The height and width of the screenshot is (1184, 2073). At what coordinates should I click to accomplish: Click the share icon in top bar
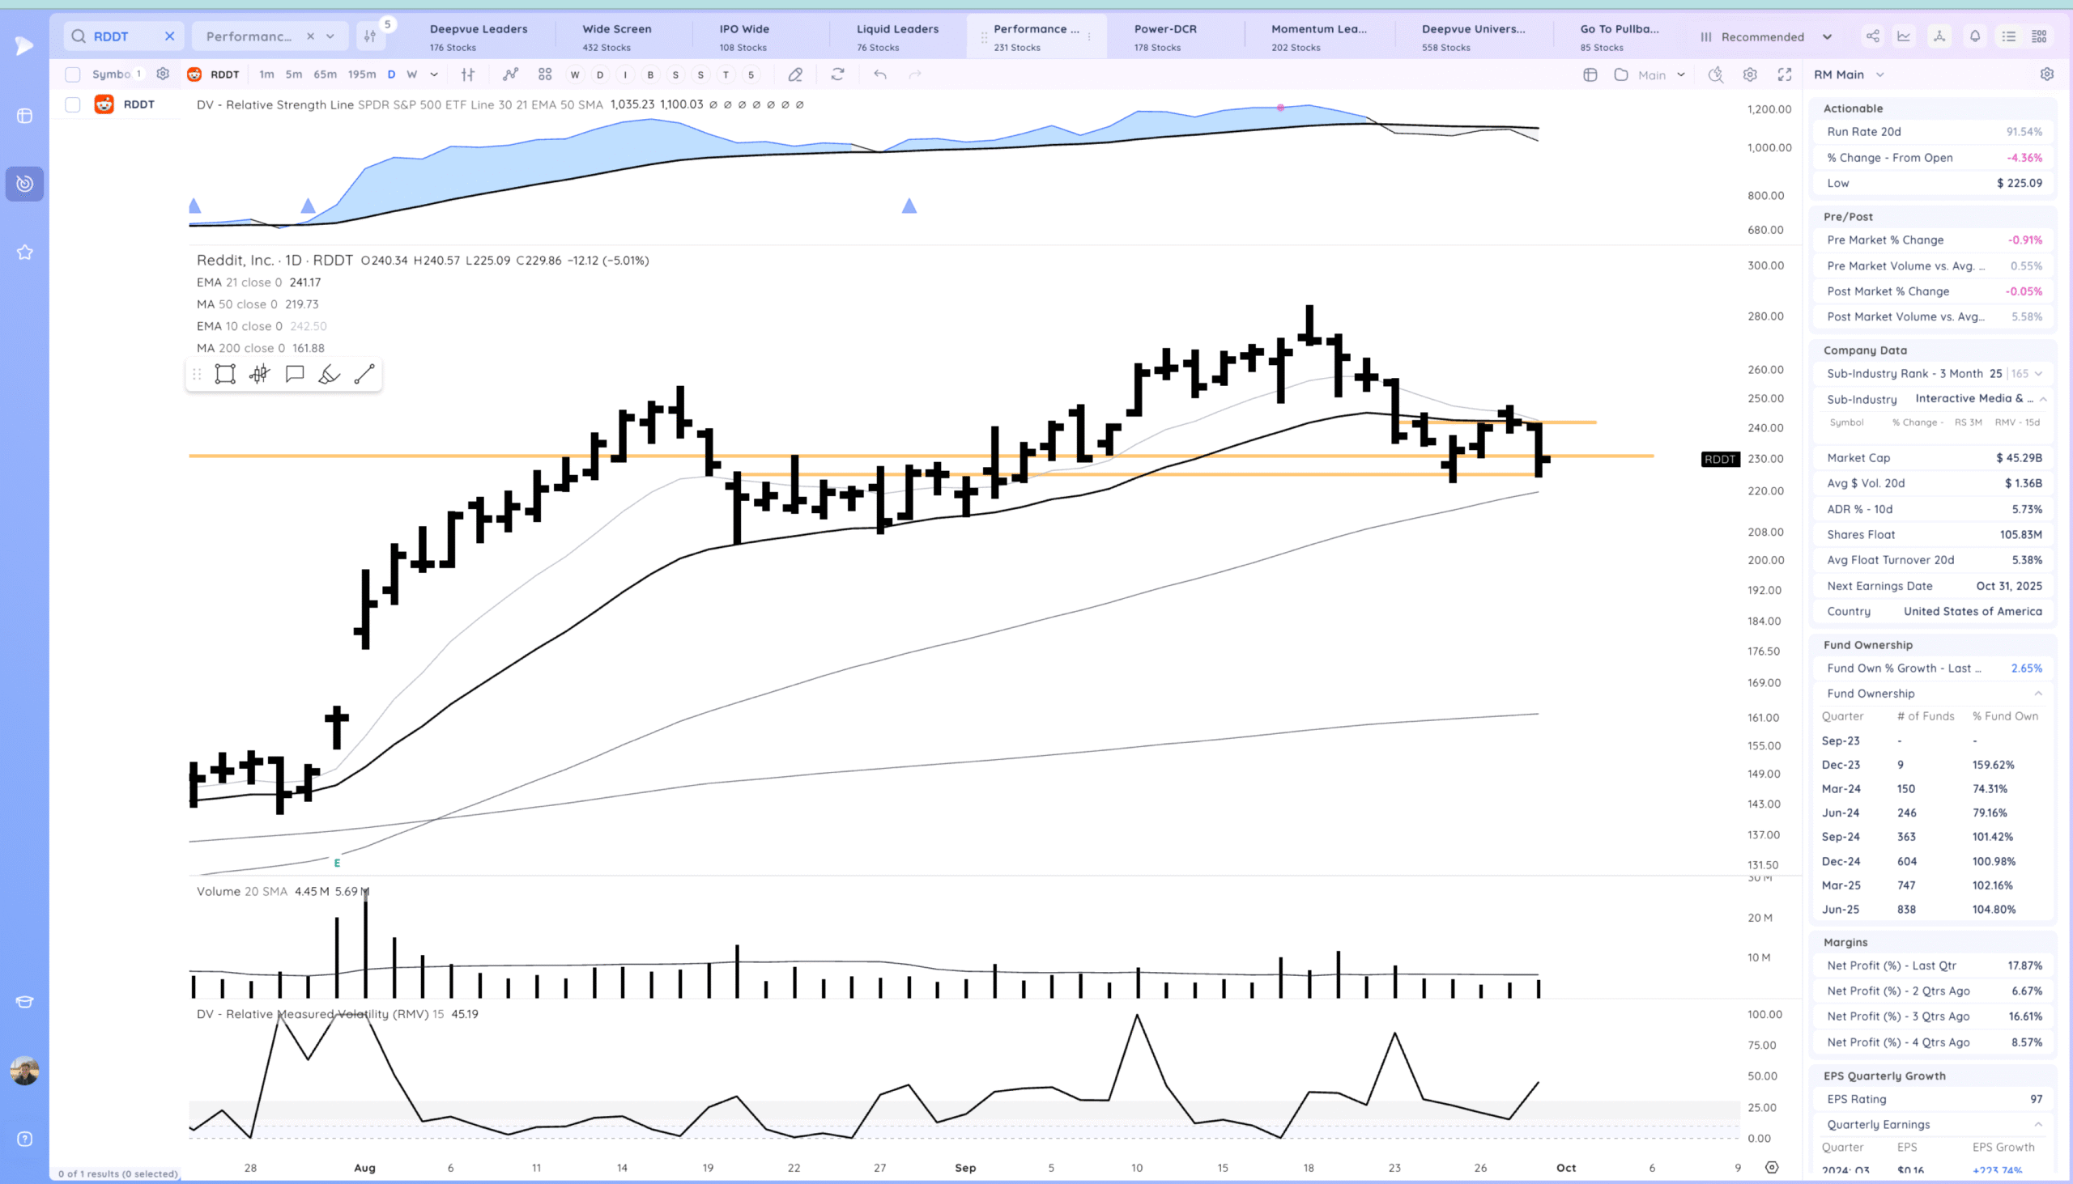click(x=1872, y=36)
